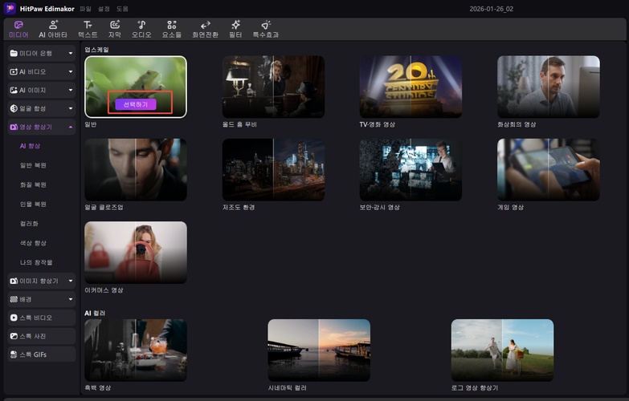This screenshot has width=629, height=401.
Task: Open the 설정 menu in title bar
Action: pyautogui.click(x=104, y=8)
